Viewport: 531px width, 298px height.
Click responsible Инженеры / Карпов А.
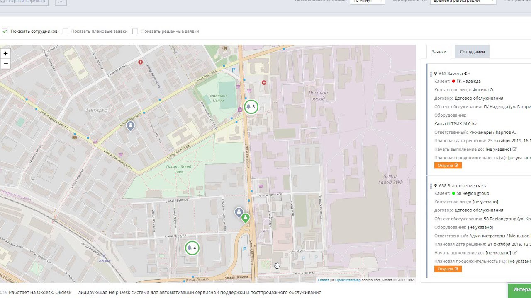[x=493, y=132]
